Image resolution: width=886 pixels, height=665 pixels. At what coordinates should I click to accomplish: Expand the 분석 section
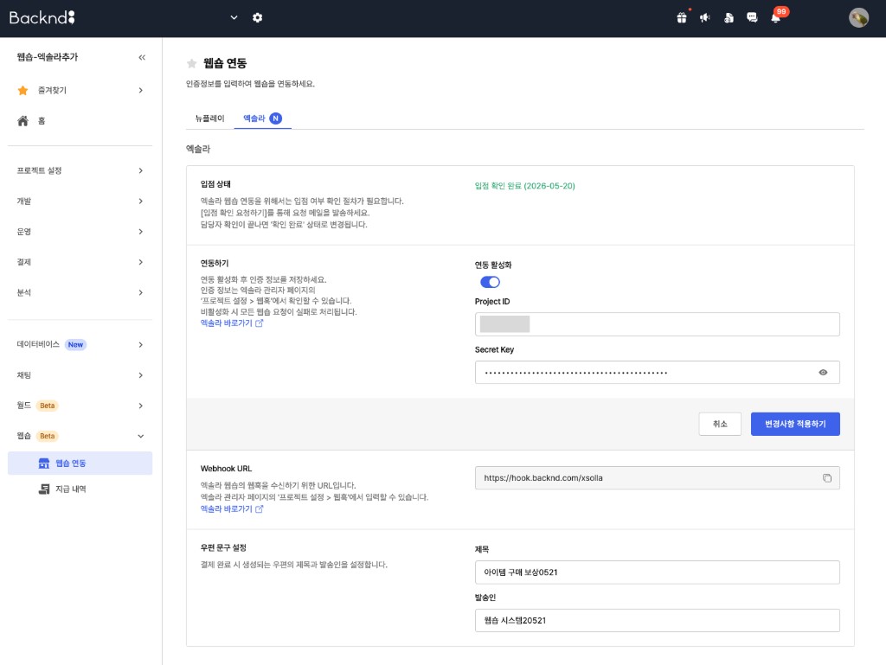80,292
